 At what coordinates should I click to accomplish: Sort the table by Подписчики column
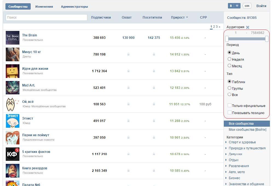[x=101, y=17]
